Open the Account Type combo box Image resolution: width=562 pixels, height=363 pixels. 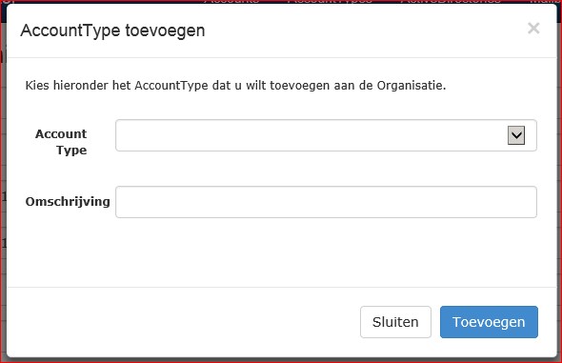326,135
